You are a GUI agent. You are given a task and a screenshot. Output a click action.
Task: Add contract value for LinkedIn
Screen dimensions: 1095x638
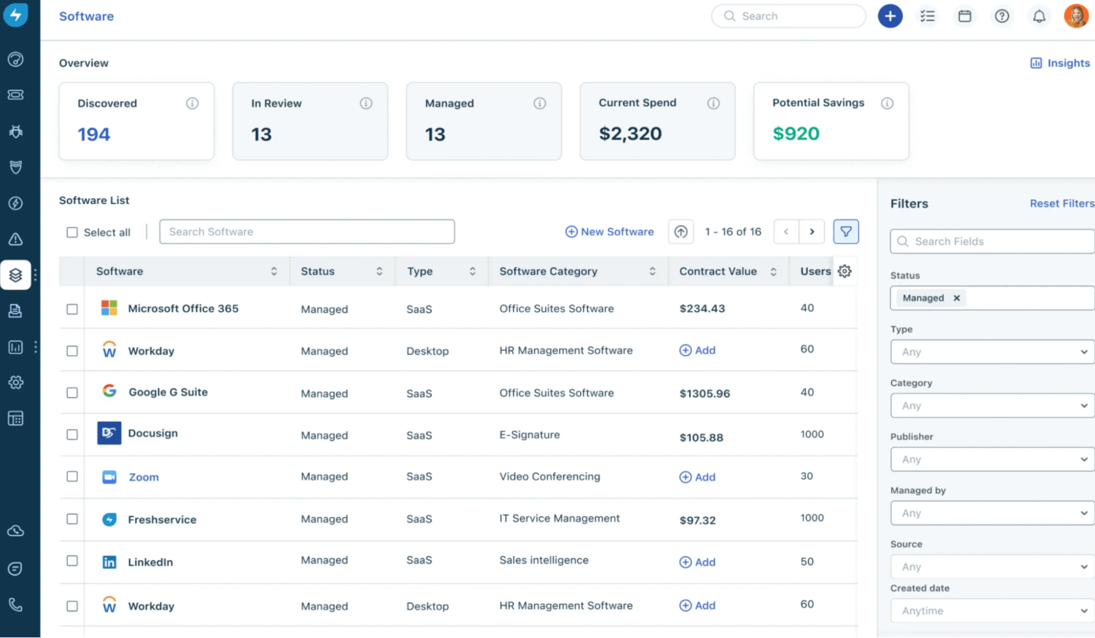(x=697, y=562)
